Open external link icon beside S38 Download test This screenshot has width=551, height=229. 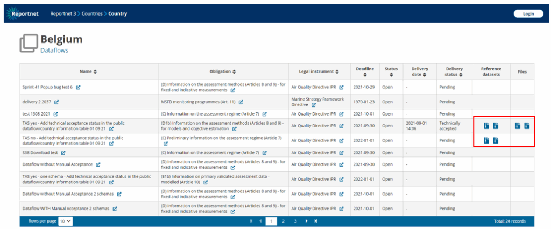click(63, 153)
